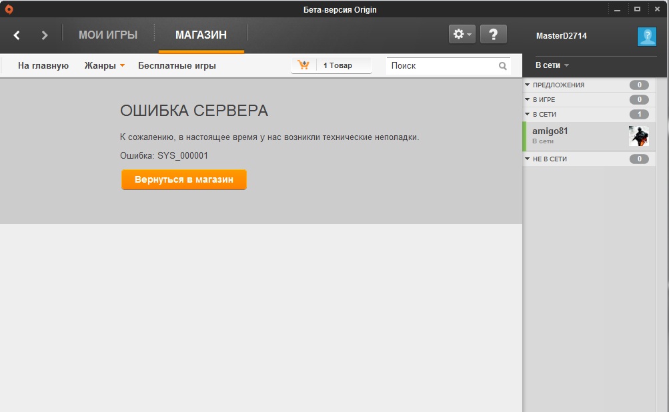
Task: Switch to the МОИ ИГРЫ tab
Action: 108,35
